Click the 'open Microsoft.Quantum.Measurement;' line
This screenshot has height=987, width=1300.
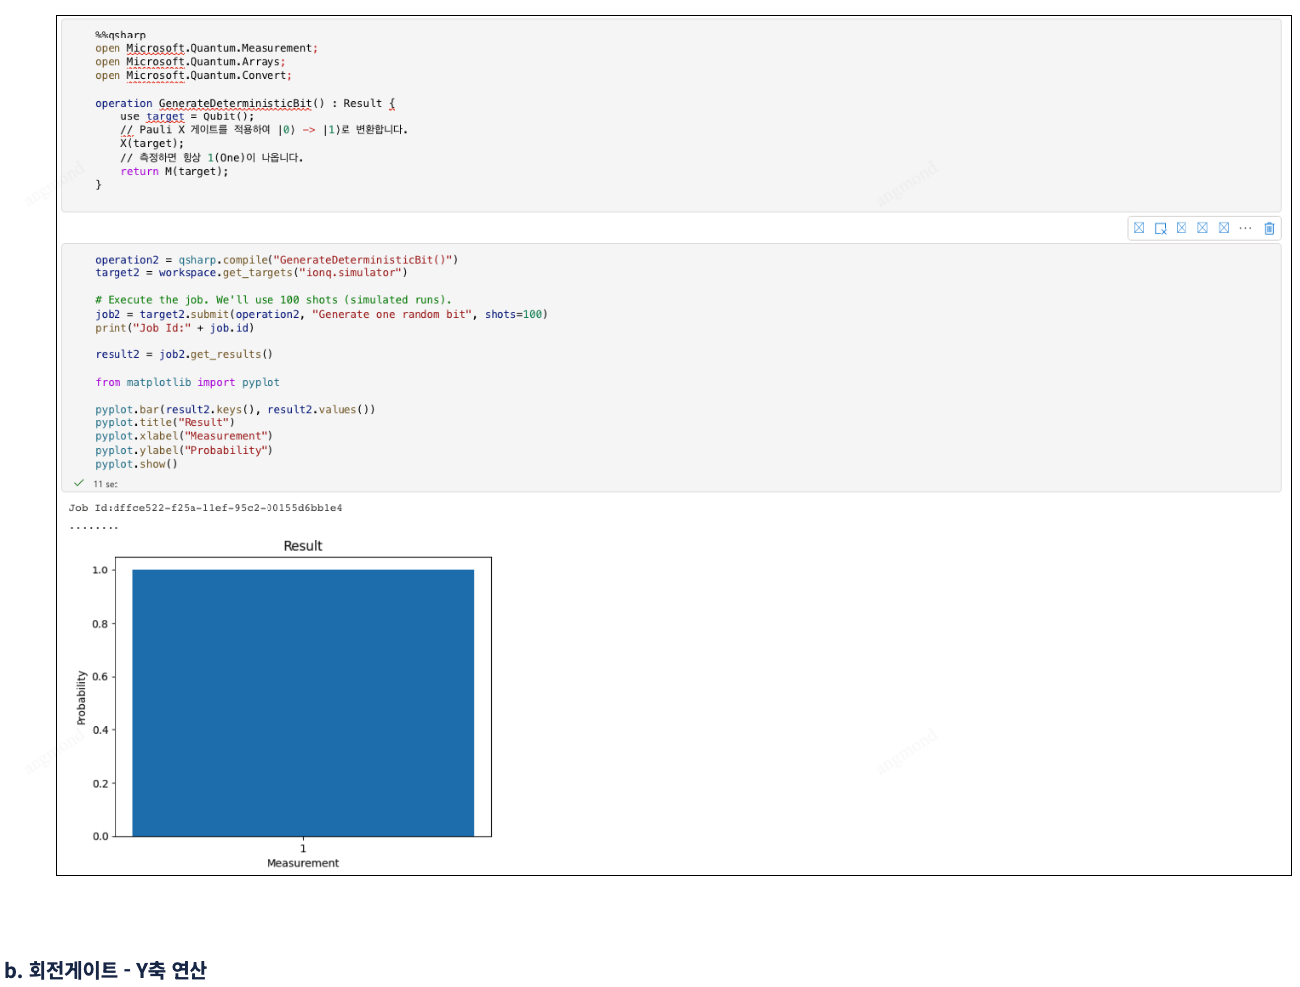(206, 48)
